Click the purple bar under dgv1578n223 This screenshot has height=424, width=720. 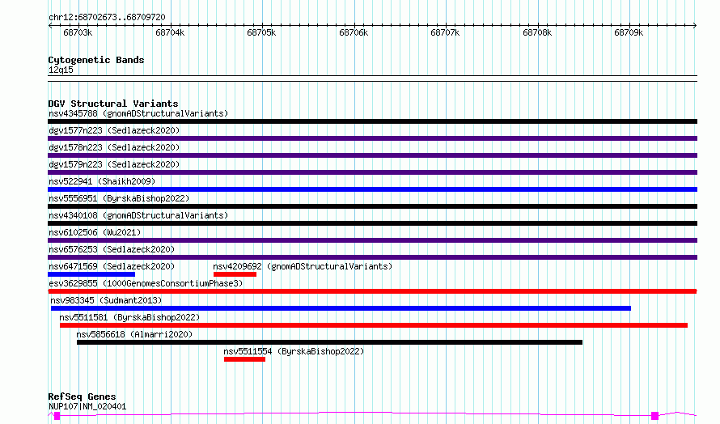pyautogui.click(x=372, y=155)
